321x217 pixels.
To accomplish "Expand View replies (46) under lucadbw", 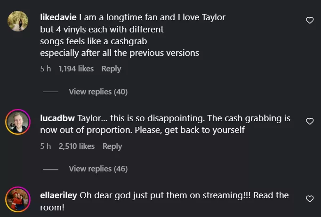I will coord(98,169).
